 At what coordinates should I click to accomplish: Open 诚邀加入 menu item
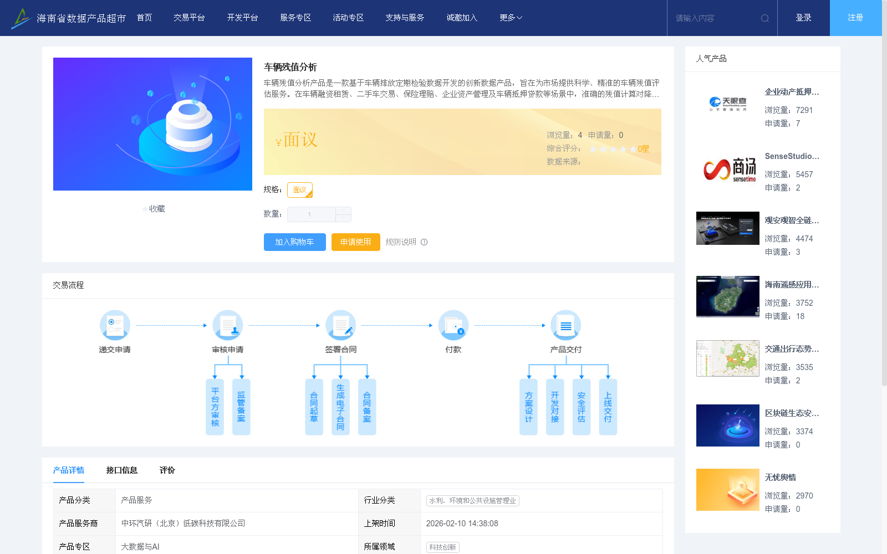pyautogui.click(x=462, y=18)
